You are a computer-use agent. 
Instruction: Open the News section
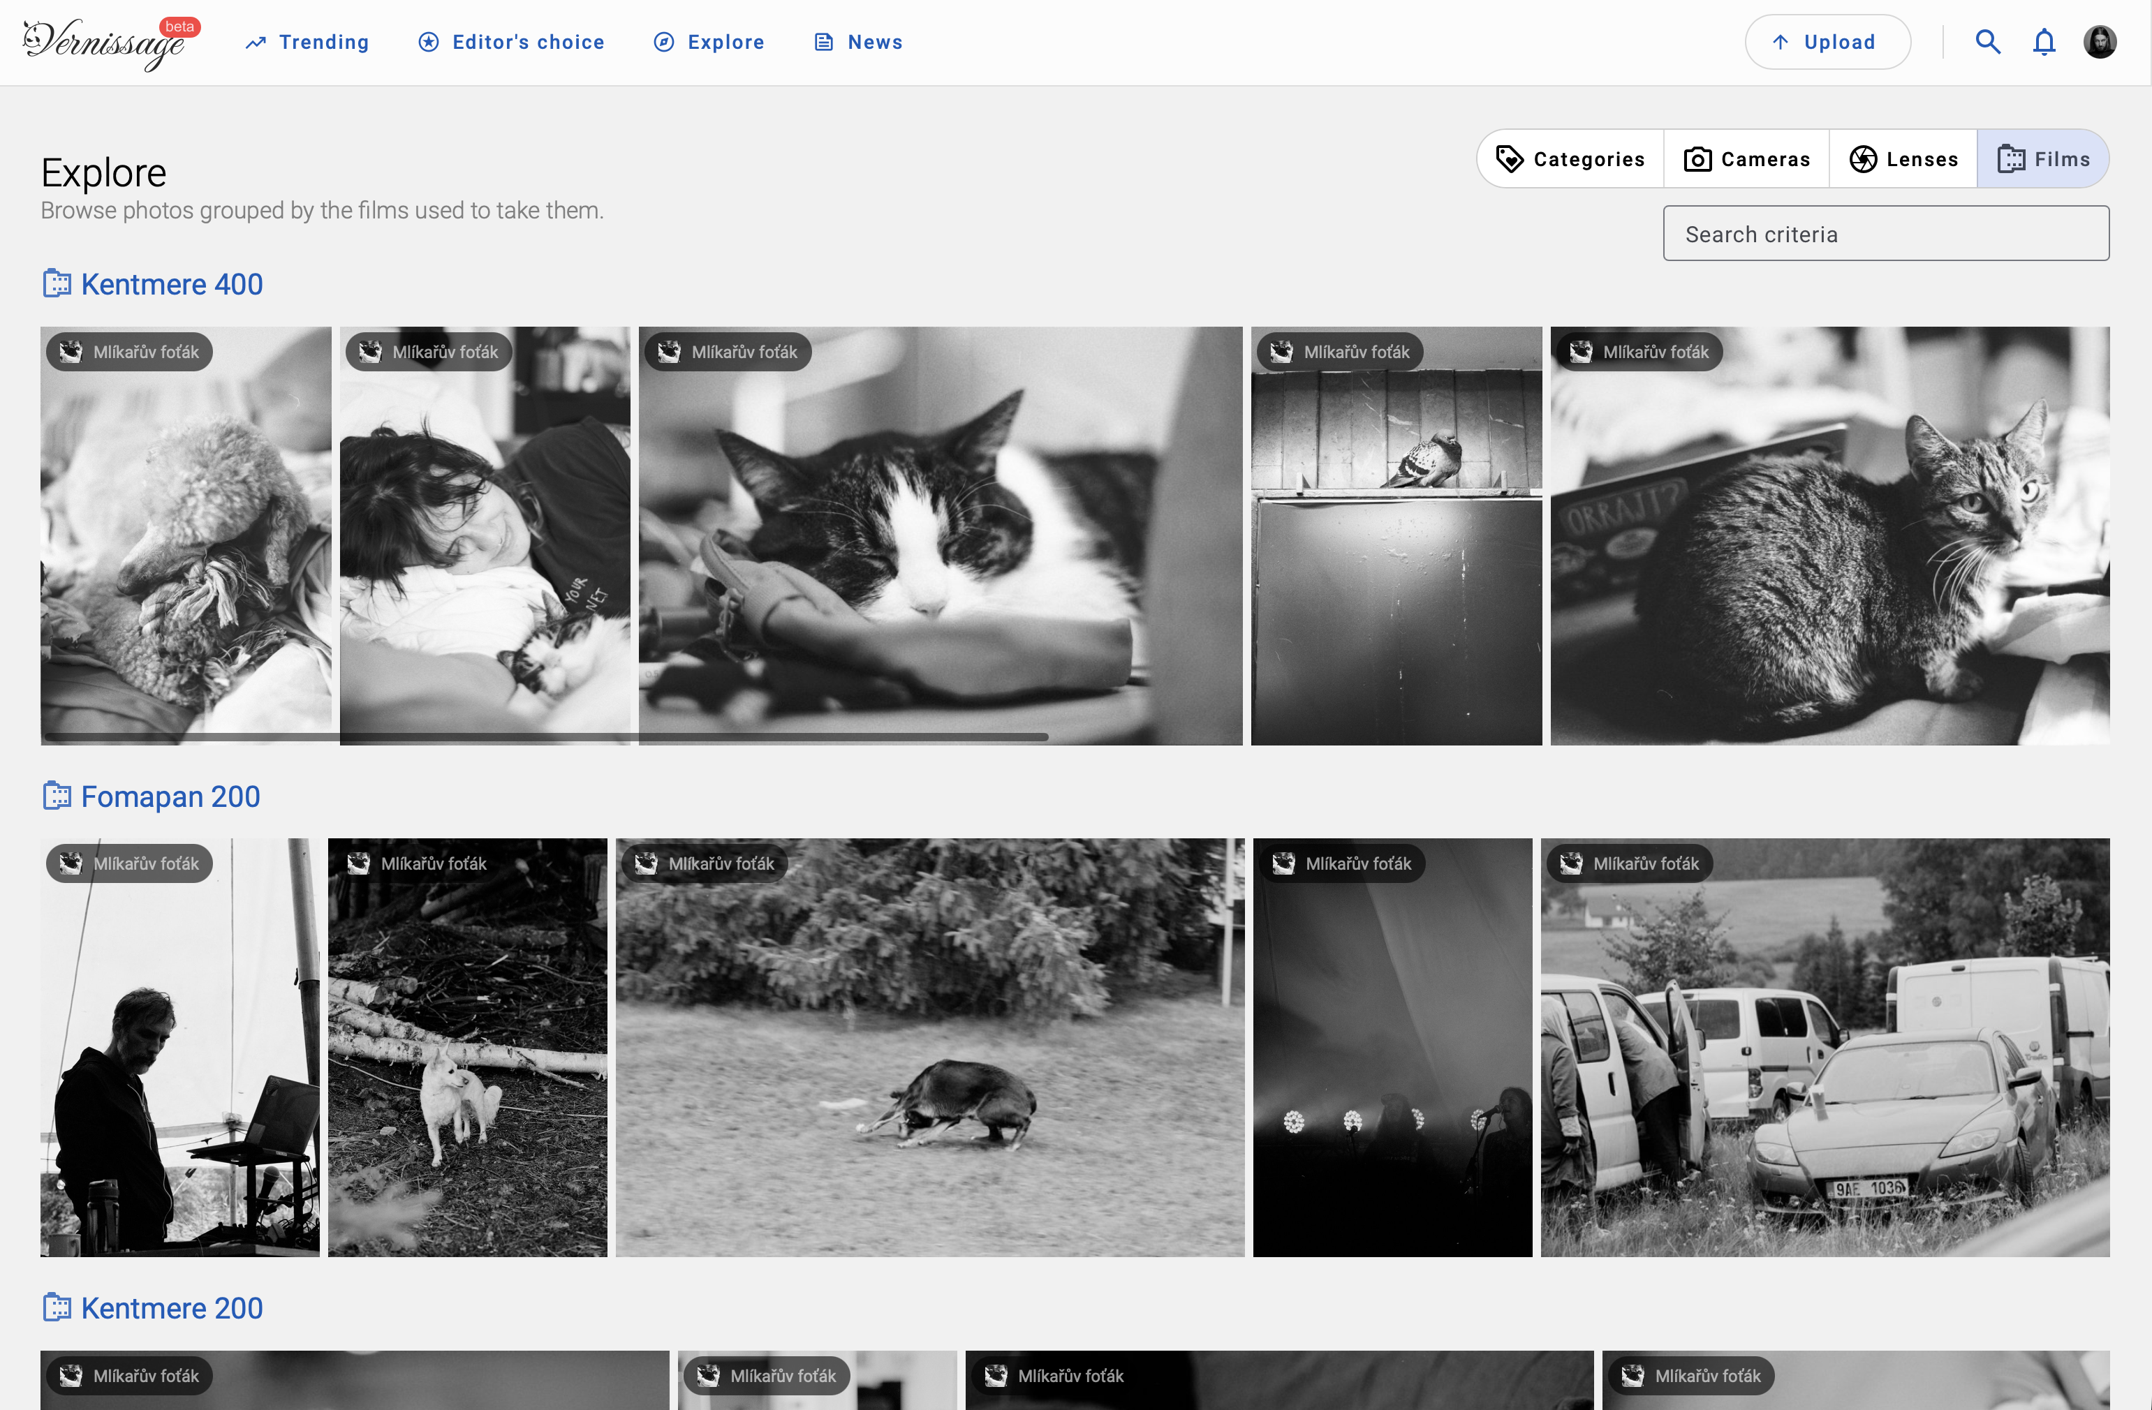point(858,43)
